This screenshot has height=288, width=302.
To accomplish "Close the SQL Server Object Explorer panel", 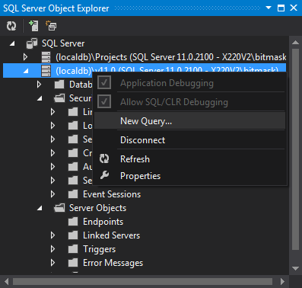I will pos(294,8).
